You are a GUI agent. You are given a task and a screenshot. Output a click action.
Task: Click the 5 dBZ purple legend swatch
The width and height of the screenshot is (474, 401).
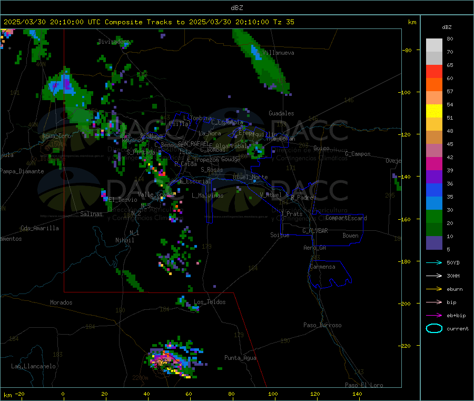point(434,243)
